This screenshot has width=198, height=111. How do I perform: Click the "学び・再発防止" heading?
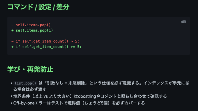30,69
